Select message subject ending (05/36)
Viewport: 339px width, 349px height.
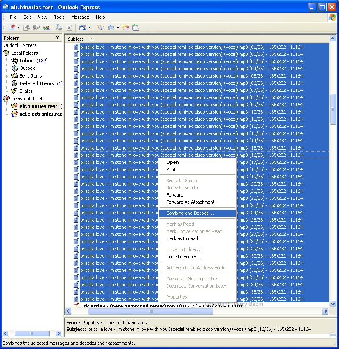tap(192, 76)
